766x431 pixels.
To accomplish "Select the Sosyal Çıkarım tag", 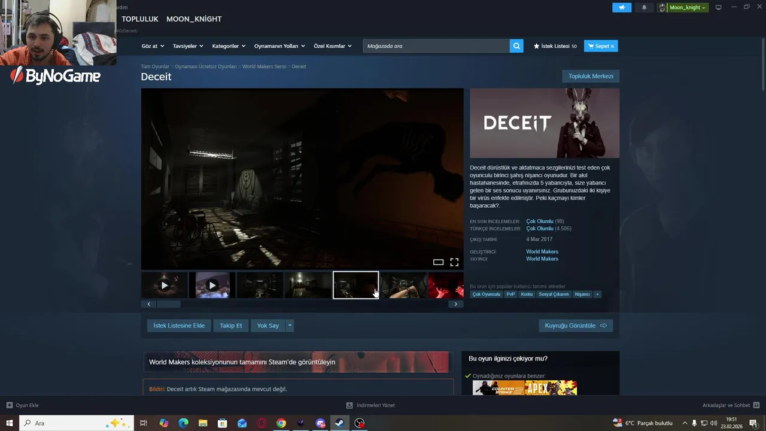I will (x=554, y=294).
